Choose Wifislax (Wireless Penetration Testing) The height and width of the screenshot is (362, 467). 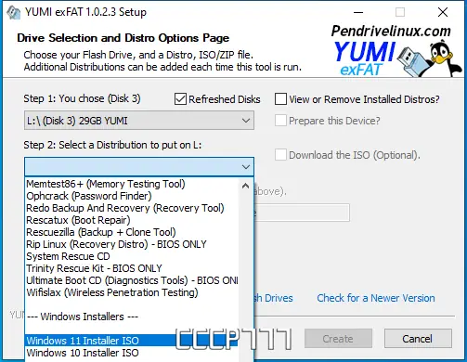pyautogui.click(x=133, y=292)
